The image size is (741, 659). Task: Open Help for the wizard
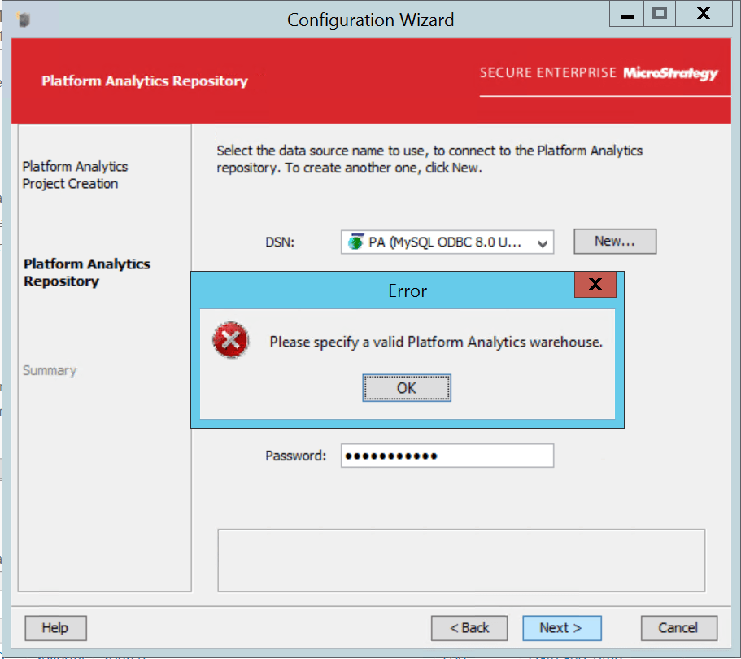pos(56,628)
